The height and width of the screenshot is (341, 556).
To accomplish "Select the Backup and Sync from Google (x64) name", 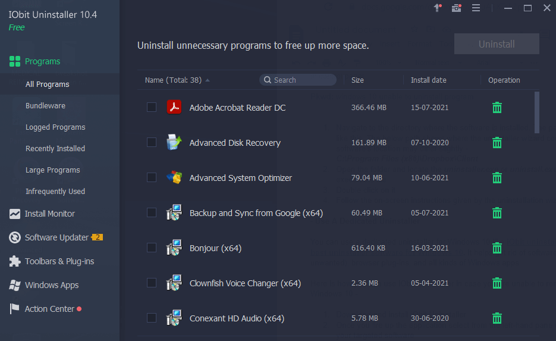I will (x=256, y=213).
